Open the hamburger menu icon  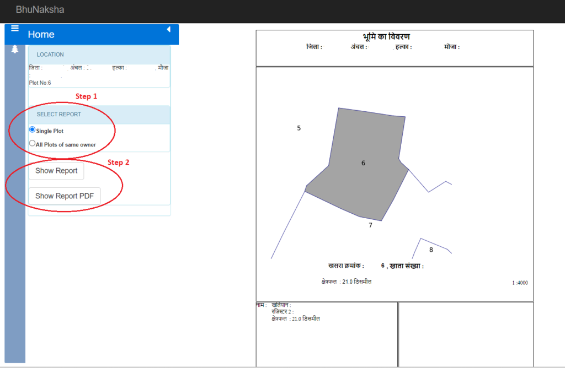(x=15, y=29)
